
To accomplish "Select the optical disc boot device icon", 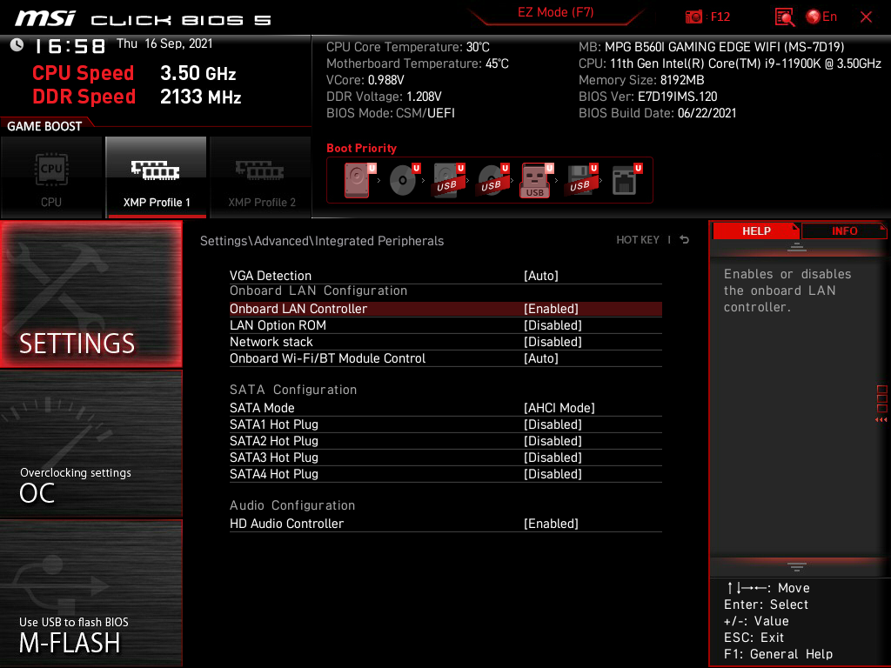I will 403,180.
